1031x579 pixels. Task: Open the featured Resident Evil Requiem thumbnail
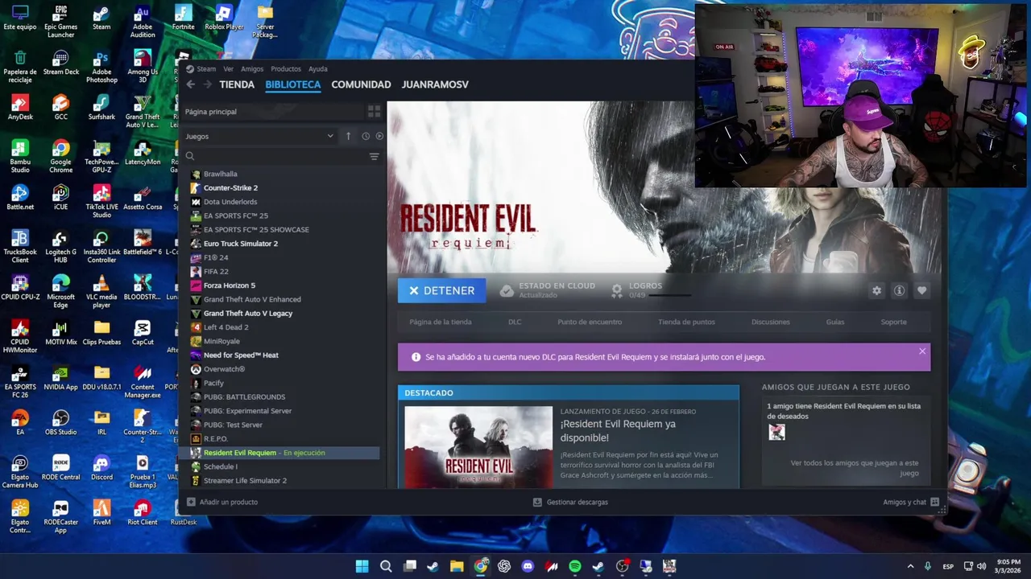coord(478,446)
